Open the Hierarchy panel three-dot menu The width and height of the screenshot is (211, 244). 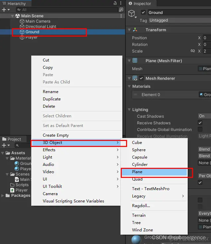pos(121,3)
